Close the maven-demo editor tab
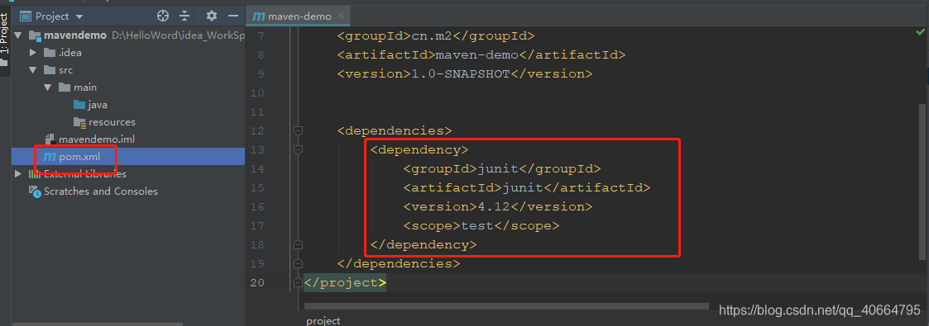This screenshot has height=326, width=929. click(x=341, y=16)
